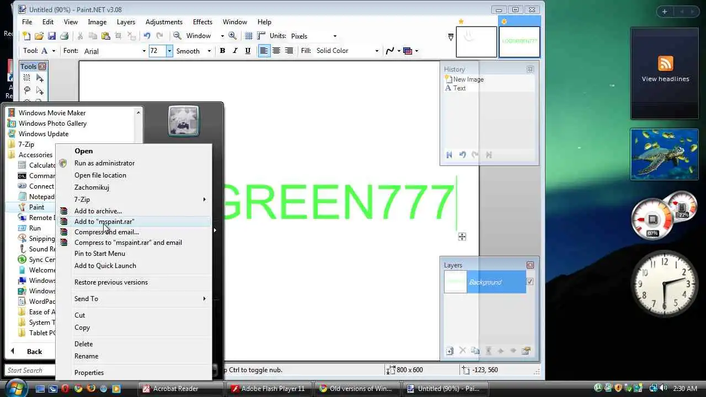
Task: Toggle the rulers icon
Action: (x=261, y=36)
